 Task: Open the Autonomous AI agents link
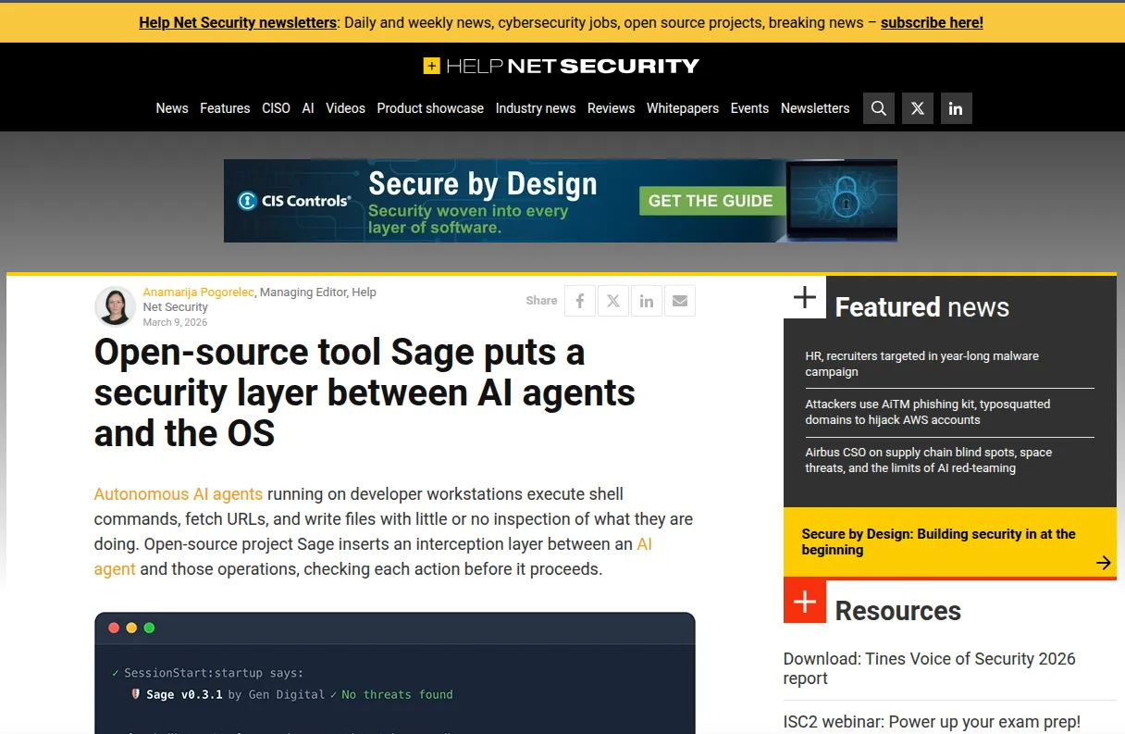tap(179, 494)
